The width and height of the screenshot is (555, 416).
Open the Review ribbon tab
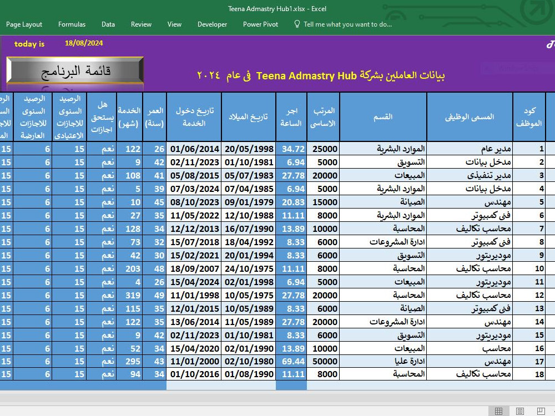pos(141,24)
